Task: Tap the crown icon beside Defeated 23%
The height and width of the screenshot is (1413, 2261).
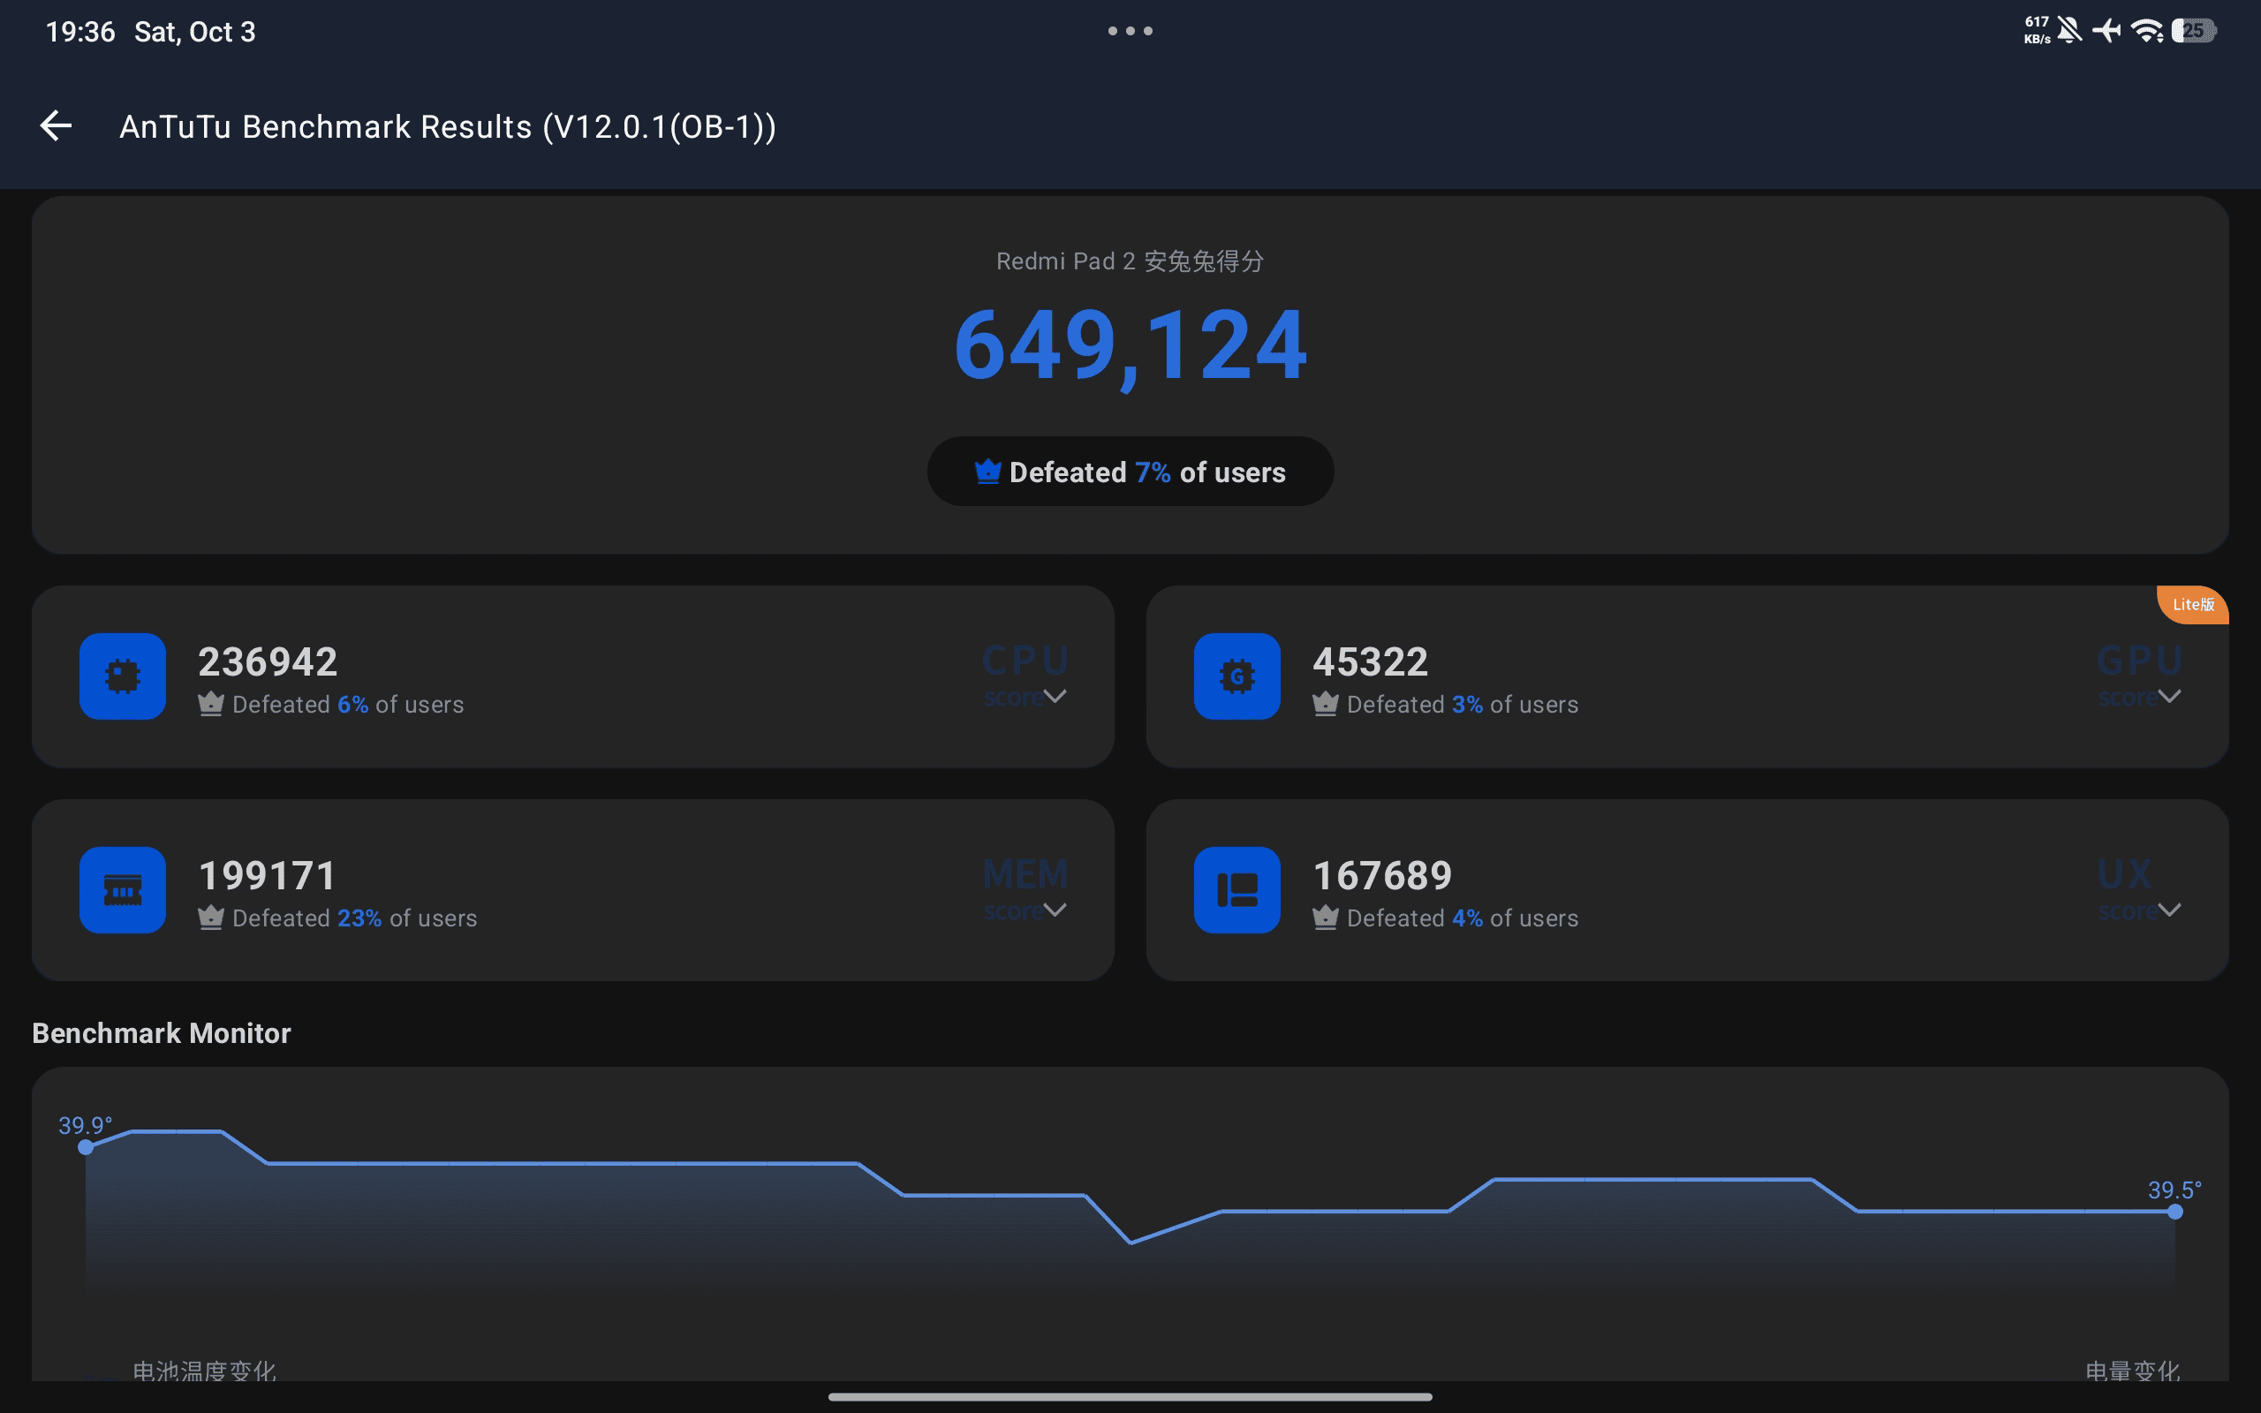Action: tap(211, 918)
